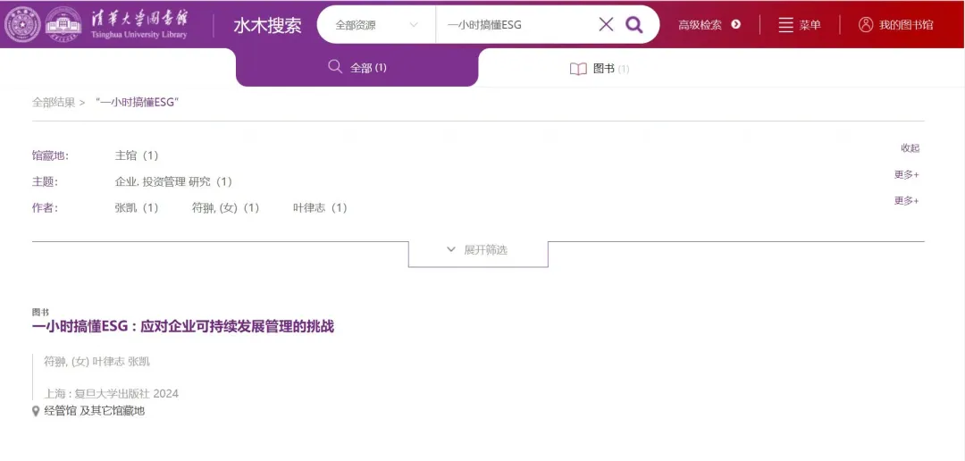The image size is (965, 461).
Task: Go to 全部结果 breadcrumb
Action: coord(54,102)
